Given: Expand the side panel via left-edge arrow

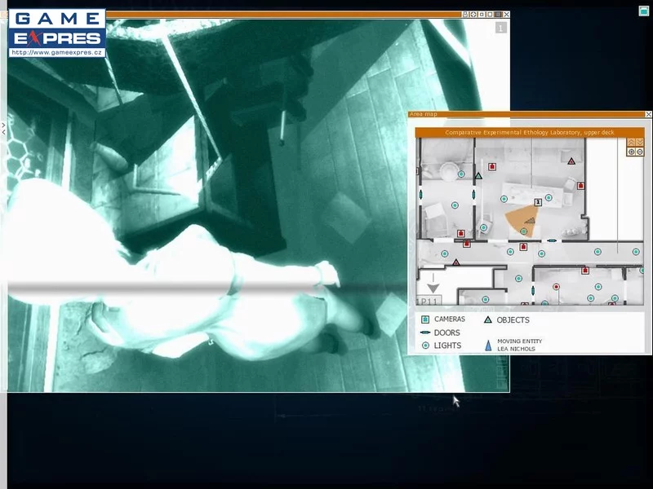Looking at the screenshot, I should click(x=3, y=128).
